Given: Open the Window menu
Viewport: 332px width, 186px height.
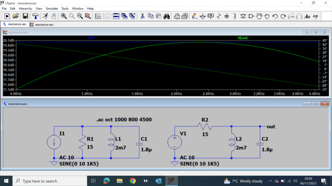Looking at the screenshot, I should click(78, 9).
